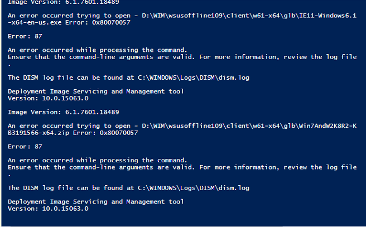Click "dism.log" in the lower log path
Image resolution: width=366 pixels, height=227 pixels.
[x=233, y=188]
